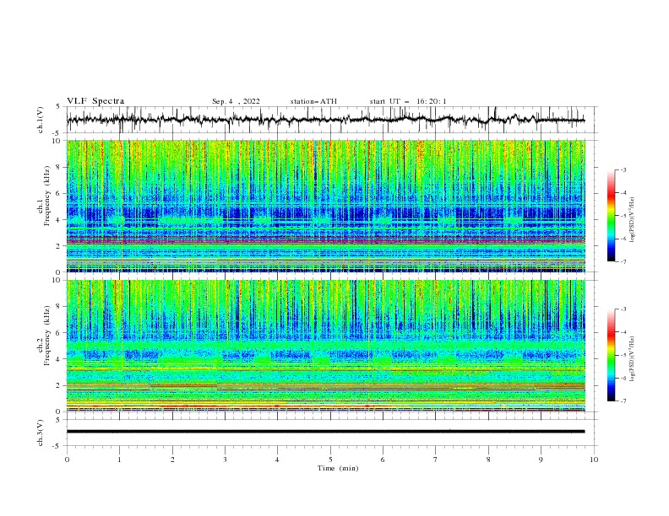Click the time axis tick label "0"
Viewport: 669px width, 516px height.
[67, 460]
